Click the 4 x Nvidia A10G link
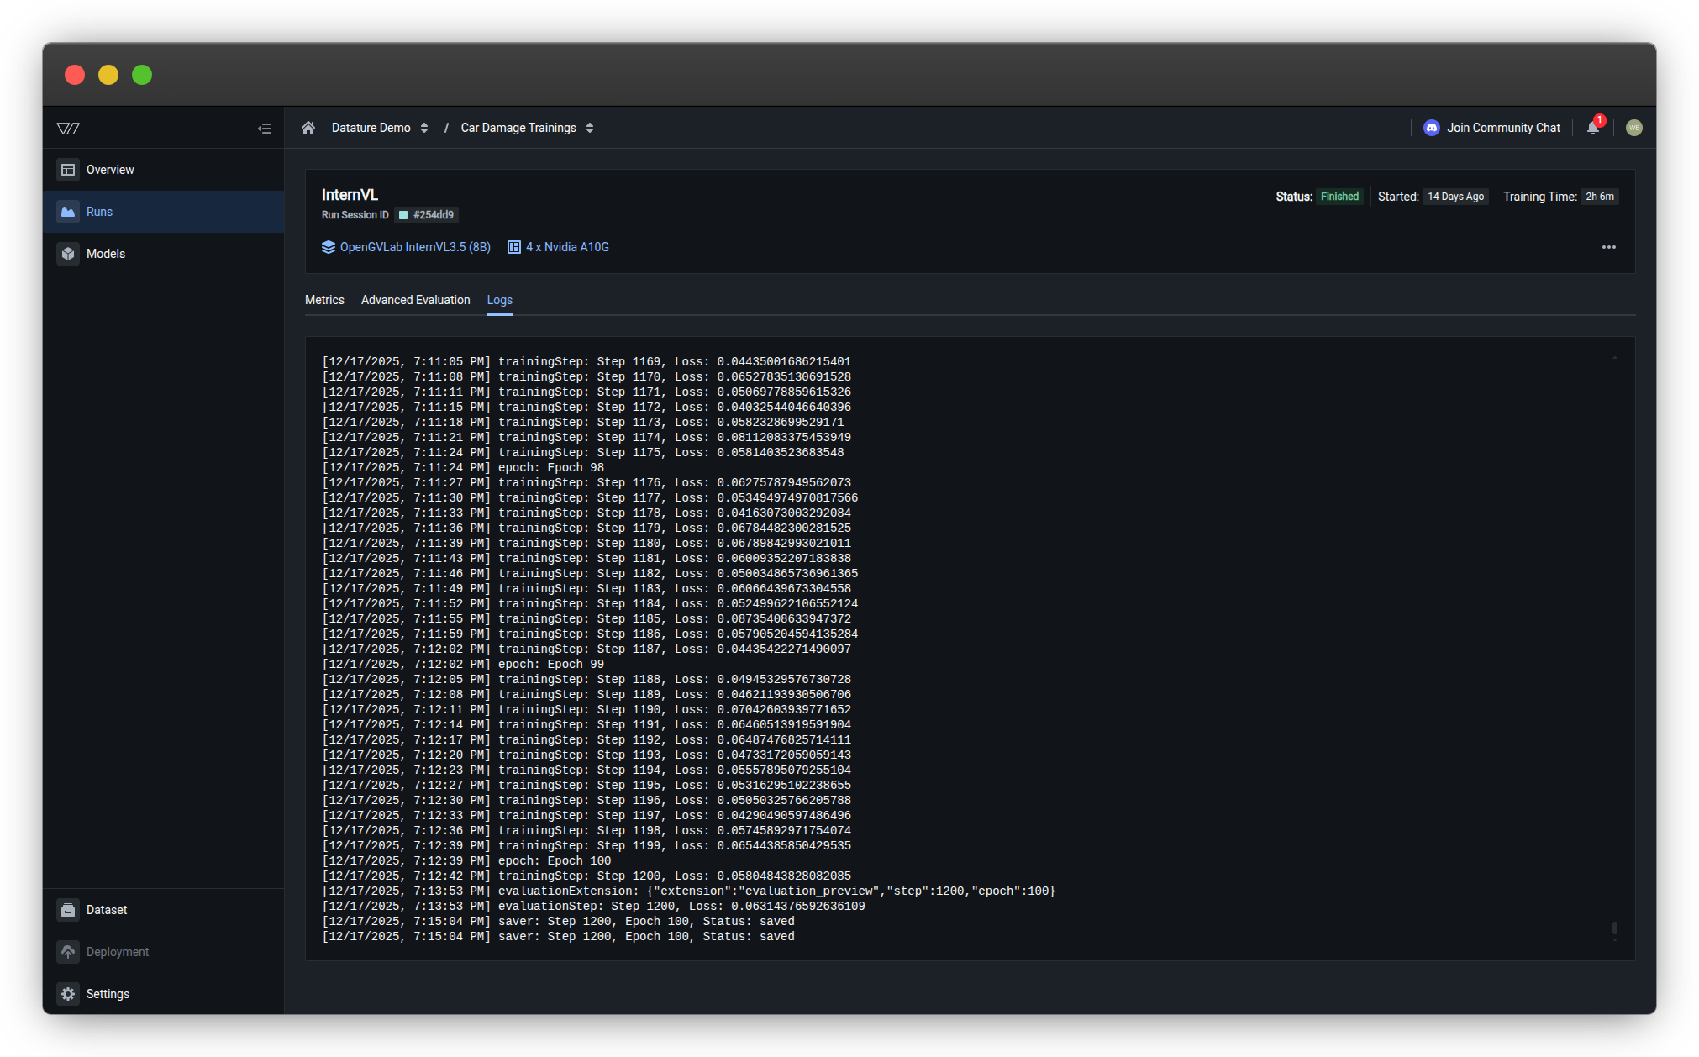Viewport: 1699px width, 1057px height. coord(566,247)
